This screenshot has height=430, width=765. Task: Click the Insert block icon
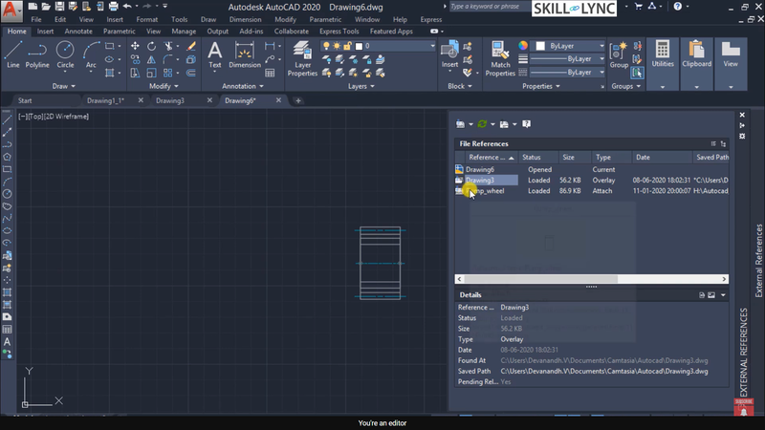tap(450, 52)
